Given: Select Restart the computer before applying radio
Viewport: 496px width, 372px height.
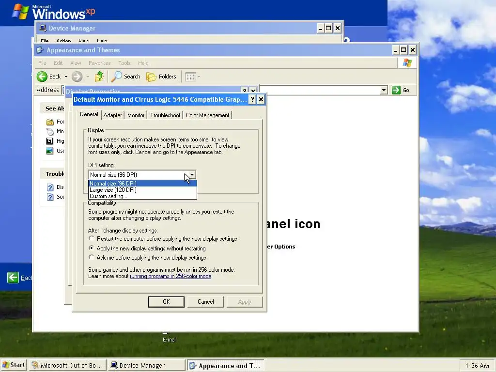Looking at the screenshot, I should [x=92, y=238].
